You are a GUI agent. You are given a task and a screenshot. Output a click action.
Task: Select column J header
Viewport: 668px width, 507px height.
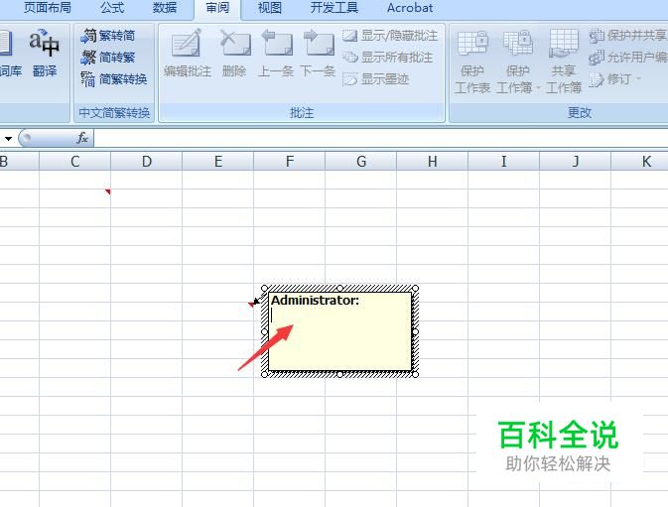click(x=576, y=162)
